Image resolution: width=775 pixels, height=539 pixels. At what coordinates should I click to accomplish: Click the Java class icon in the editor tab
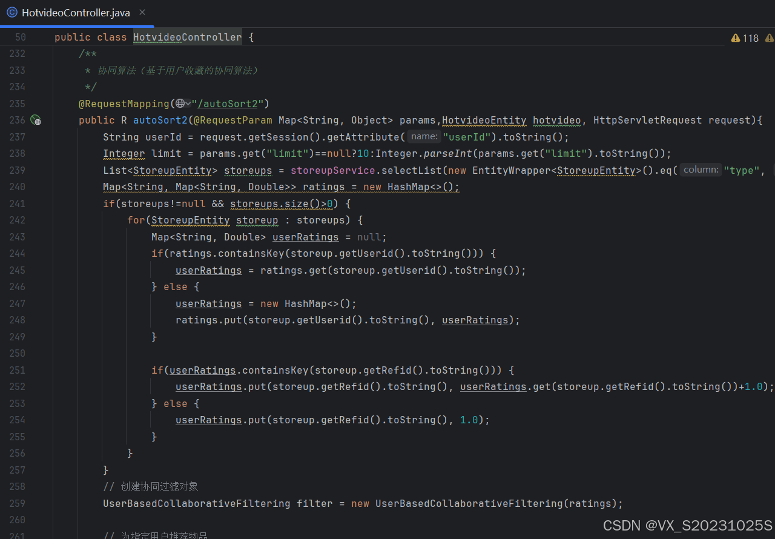pyautogui.click(x=12, y=13)
